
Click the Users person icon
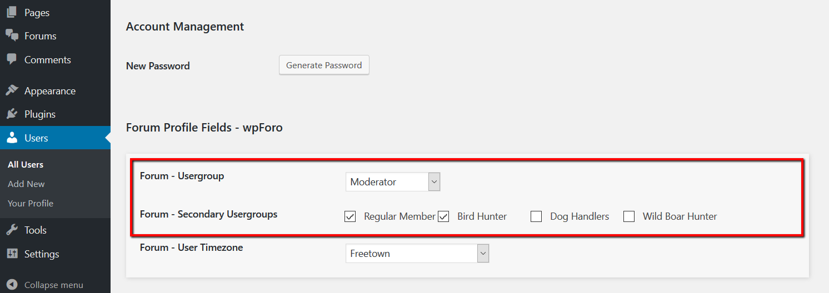point(12,138)
